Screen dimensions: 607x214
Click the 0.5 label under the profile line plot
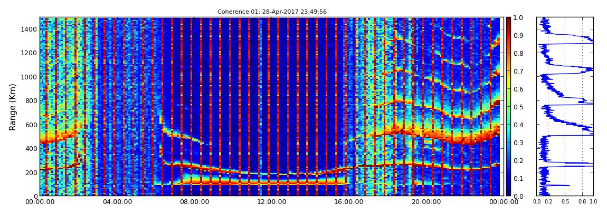pyautogui.click(x=565, y=202)
